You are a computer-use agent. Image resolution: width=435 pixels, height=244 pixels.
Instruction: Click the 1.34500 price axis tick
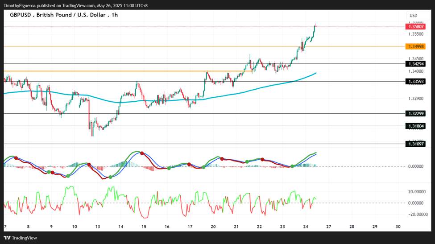click(416, 58)
